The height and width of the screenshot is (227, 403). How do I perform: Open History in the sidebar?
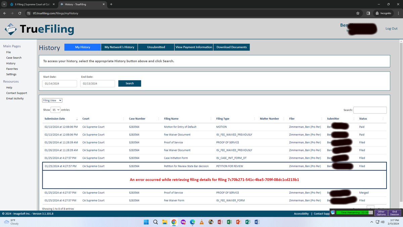coord(11,63)
